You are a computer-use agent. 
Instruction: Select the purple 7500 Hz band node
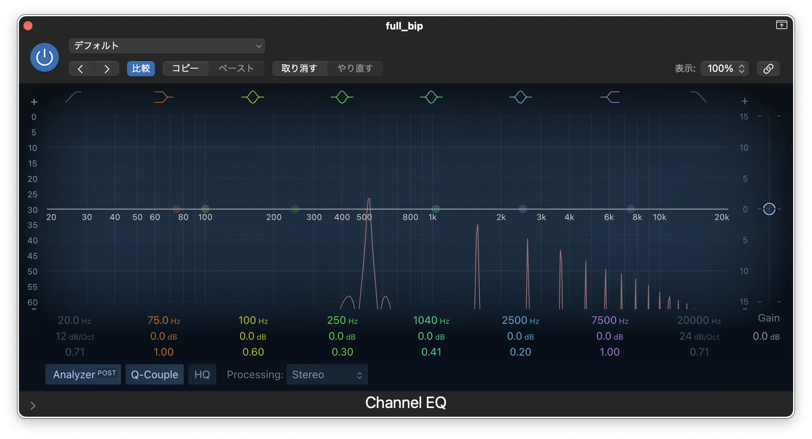[x=631, y=209]
